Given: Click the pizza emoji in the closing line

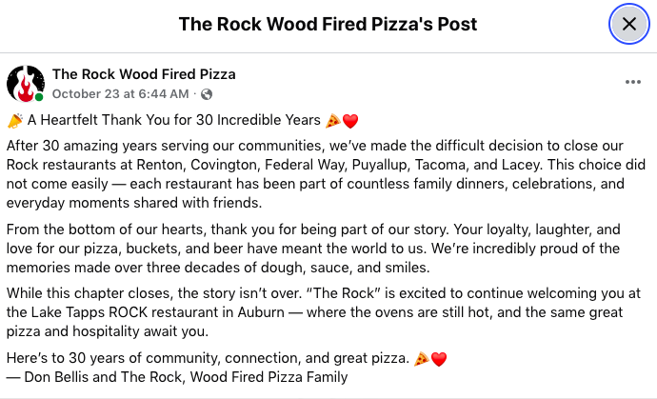Looking at the screenshot, I should coord(421,359).
